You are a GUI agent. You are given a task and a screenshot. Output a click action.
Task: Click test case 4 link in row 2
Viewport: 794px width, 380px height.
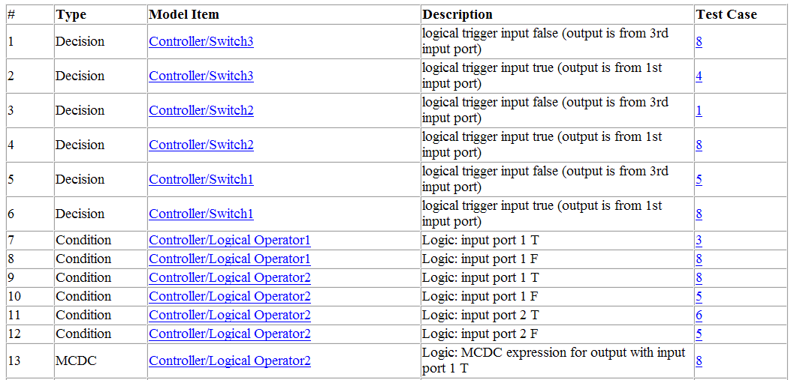point(699,76)
